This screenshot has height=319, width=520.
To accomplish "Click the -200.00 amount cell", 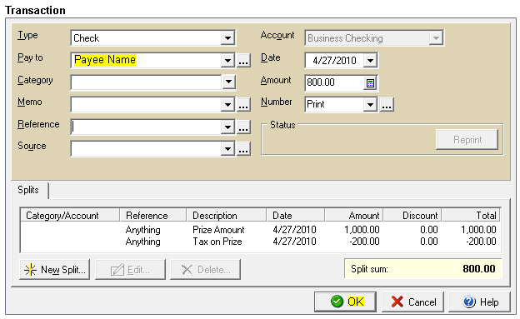I will coord(364,242).
